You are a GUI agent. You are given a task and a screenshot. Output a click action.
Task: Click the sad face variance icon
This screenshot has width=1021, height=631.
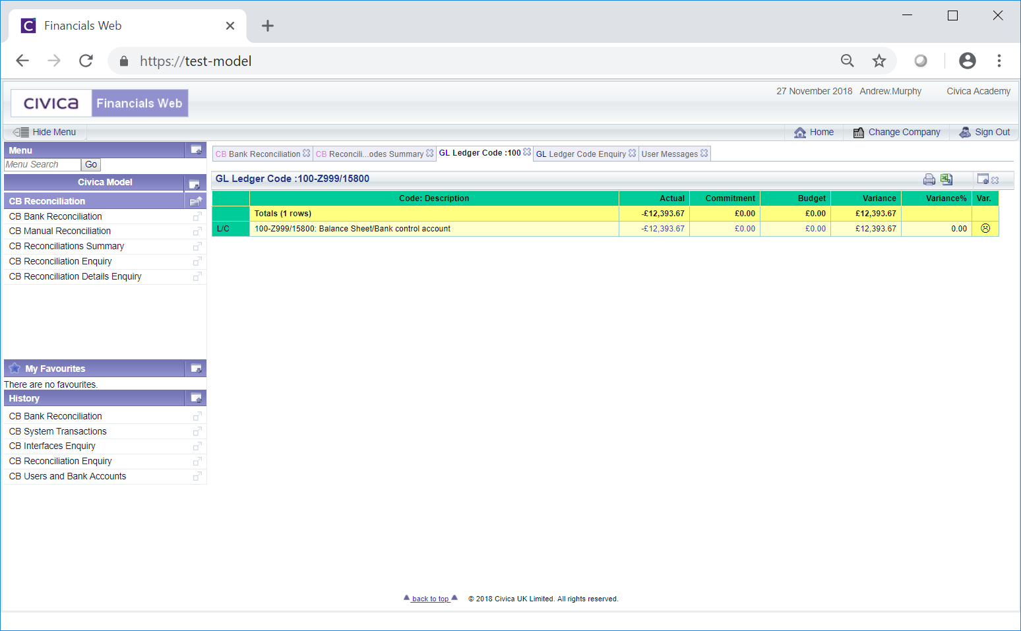985,228
